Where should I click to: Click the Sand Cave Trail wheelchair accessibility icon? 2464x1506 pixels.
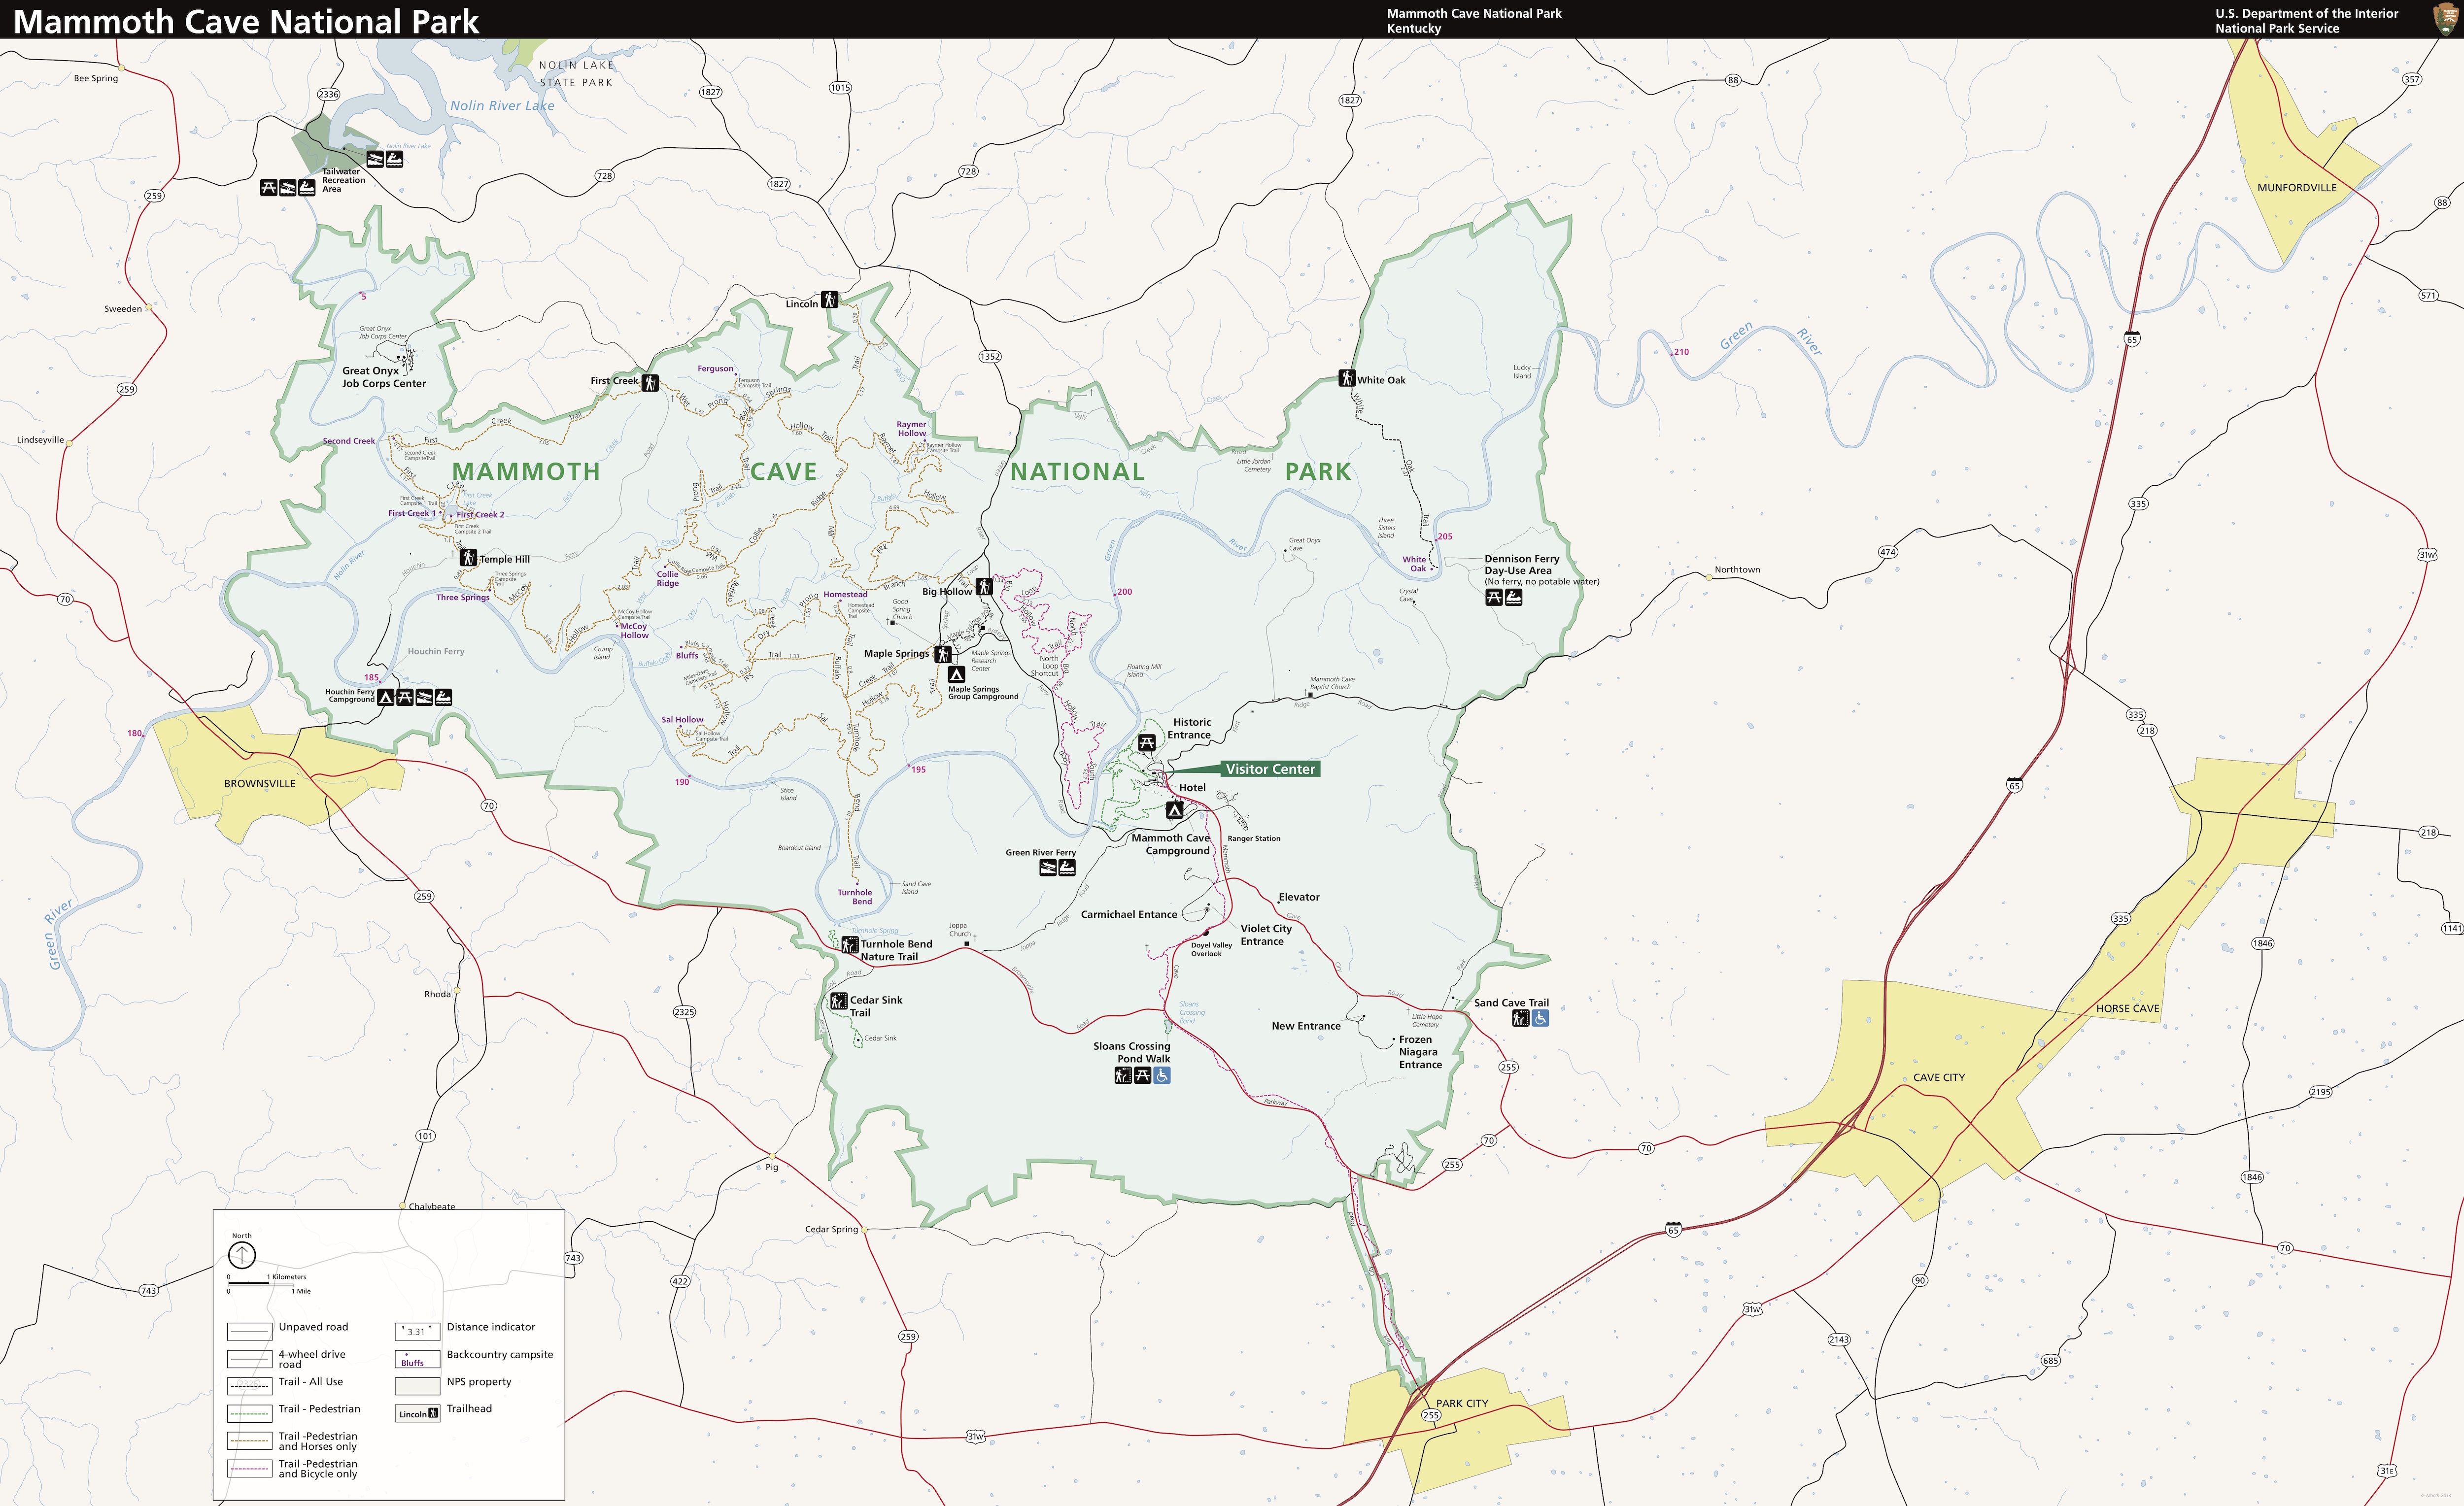(x=1540, y=1018)
